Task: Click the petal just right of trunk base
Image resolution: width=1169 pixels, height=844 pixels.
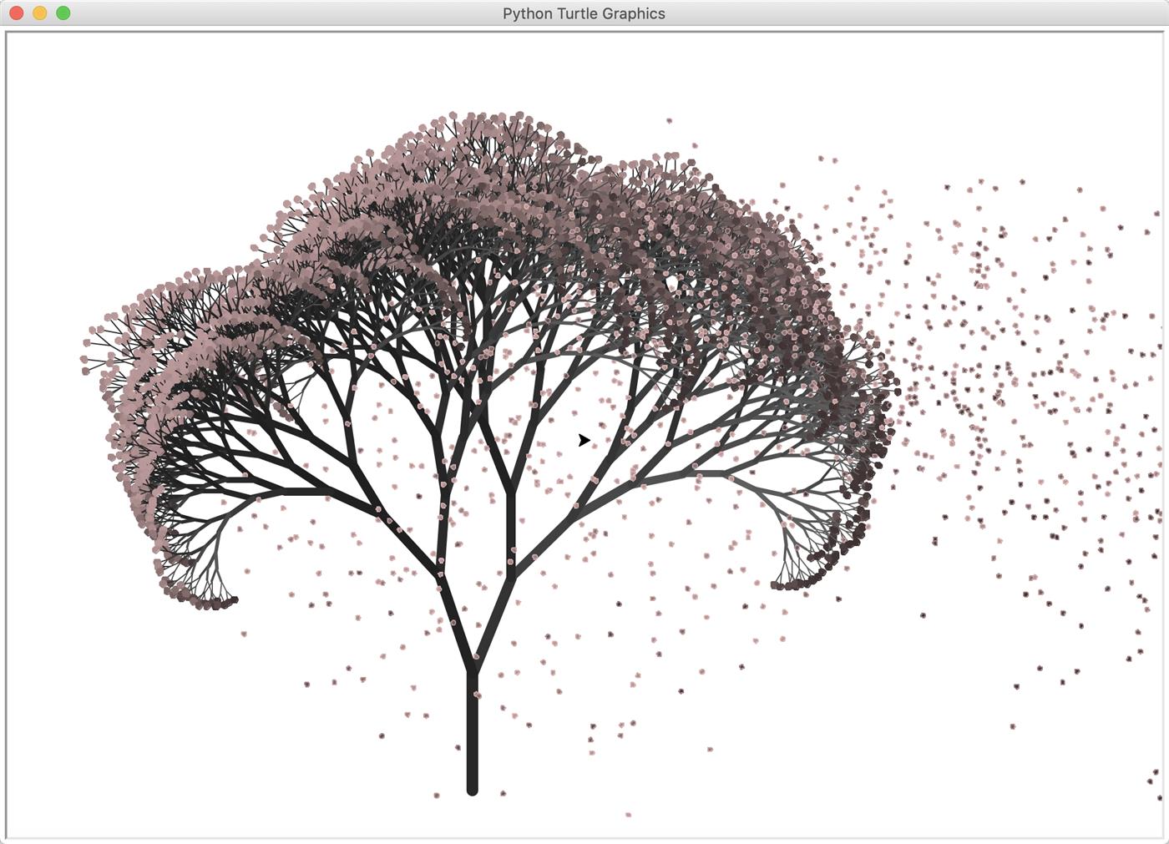Action: click(x=503, y=793)
